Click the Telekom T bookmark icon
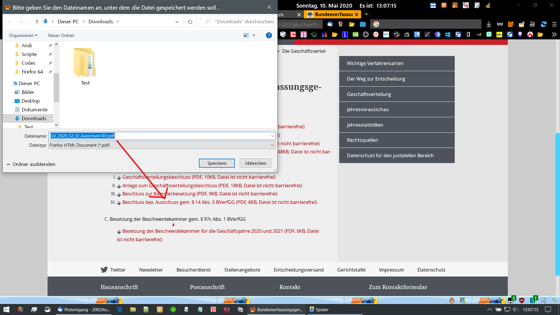 pyautogui.click(x=304, y=35)
